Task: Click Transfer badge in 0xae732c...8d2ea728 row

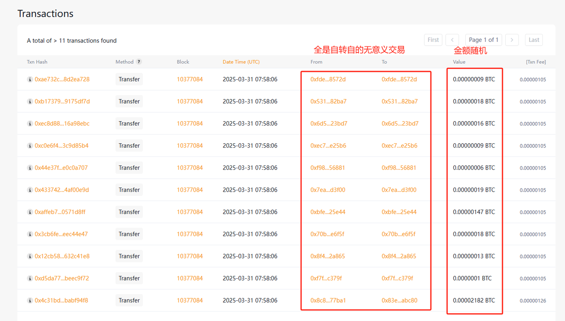Action: coord(129,79)
